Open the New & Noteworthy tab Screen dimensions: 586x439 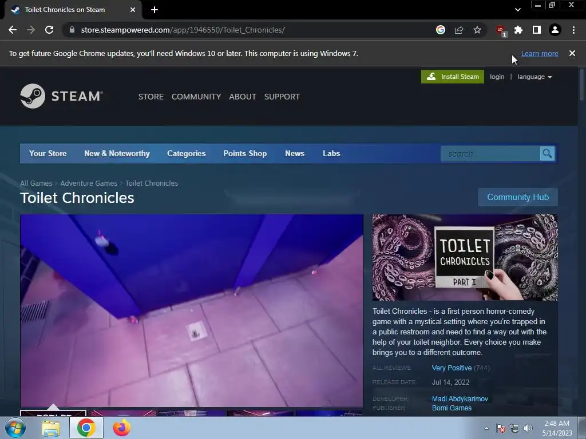(x=117, y=153)
